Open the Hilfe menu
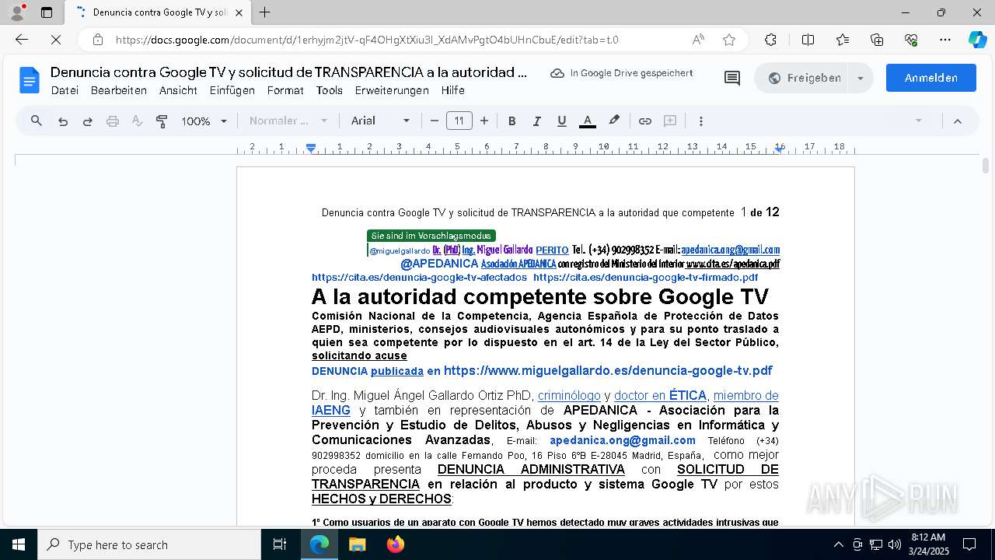Screen dimensions: 995x560 coord(452,90)
